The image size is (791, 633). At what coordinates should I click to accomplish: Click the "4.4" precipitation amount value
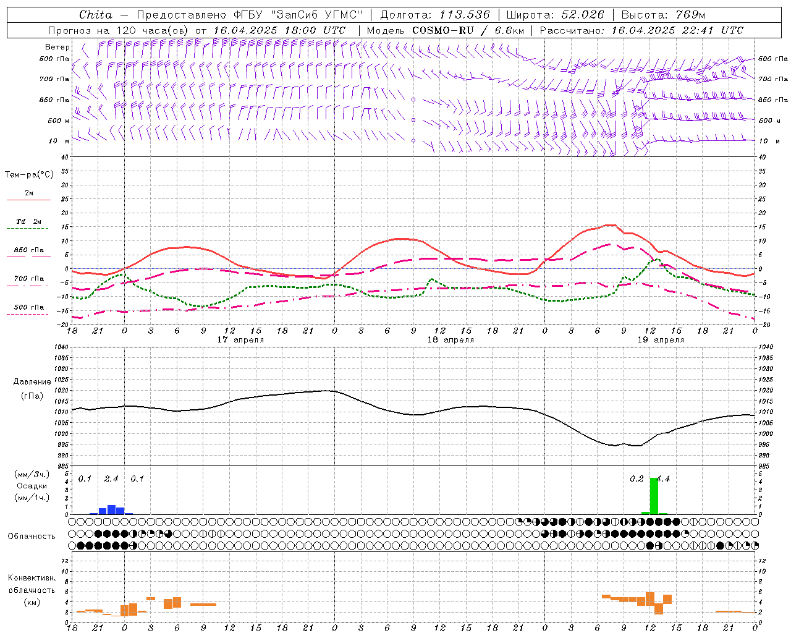[663, 479]
